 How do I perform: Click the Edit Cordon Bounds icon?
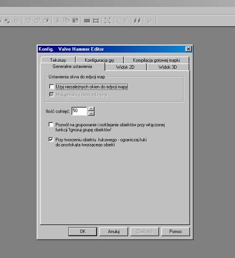point(96,21)
